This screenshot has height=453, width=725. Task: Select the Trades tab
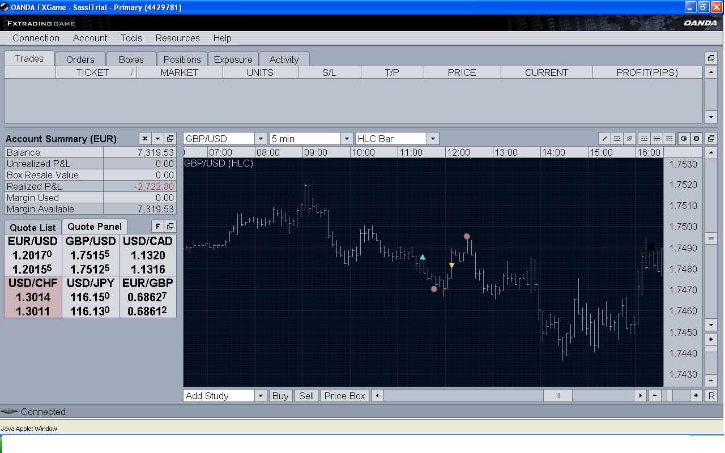tap(29, 58)
